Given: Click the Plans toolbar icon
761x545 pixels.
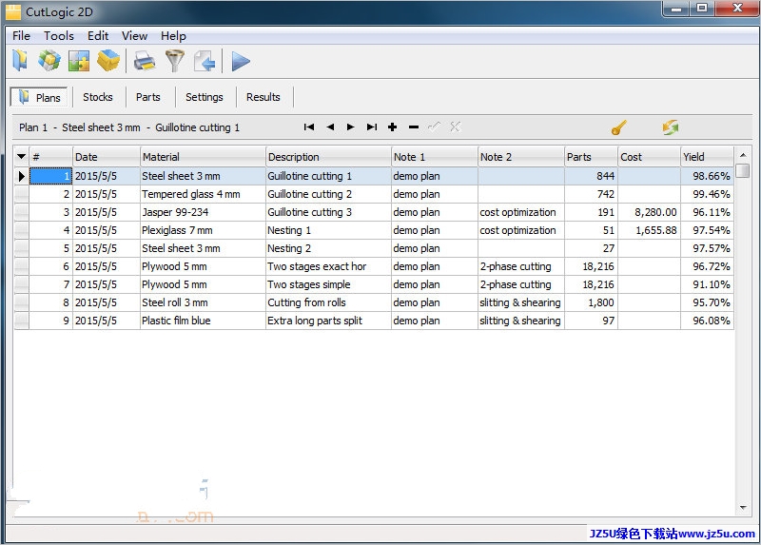Looking at the screenshot, I should pos(20,61).
